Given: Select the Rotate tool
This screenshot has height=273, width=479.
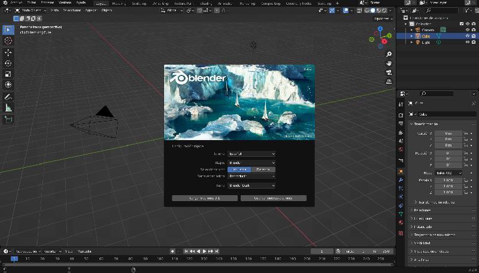Looking at the screenshot, I should [8, 63].
